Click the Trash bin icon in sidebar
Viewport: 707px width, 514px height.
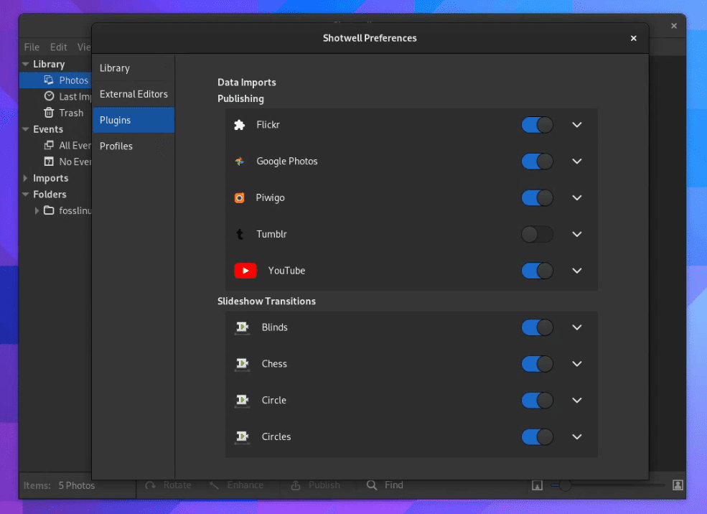pos(49,113)
